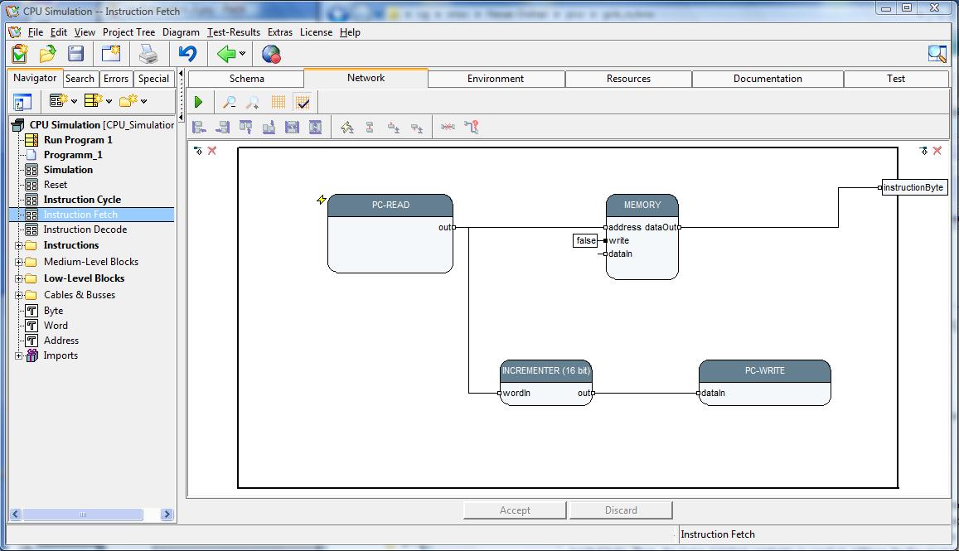Open the dropdown beside the green back arrow
The height and width of the screenshot is (551, 959).
242,54
